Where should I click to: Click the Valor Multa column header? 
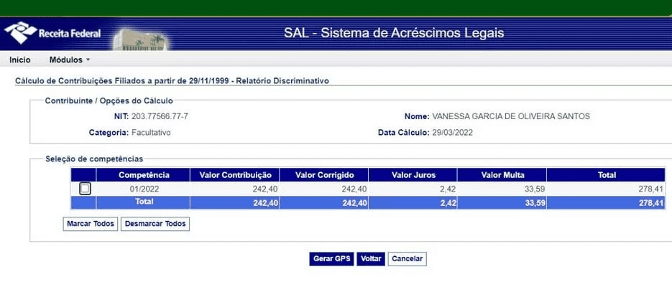click(x=502, y=175)
